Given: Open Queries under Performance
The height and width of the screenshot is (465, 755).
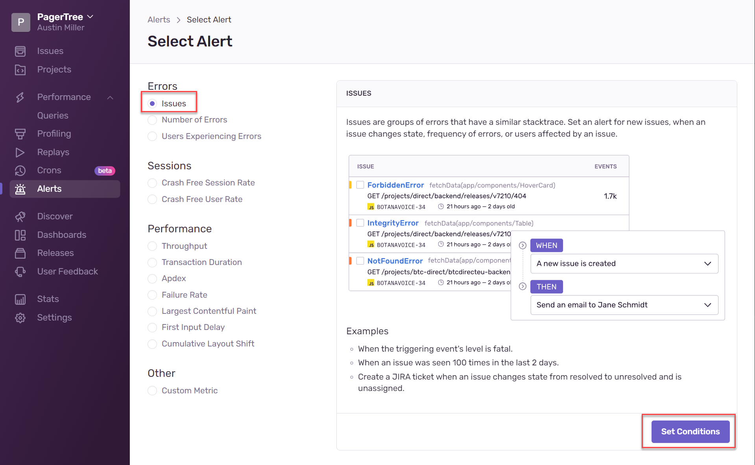Looking at the screenshot, I should point(52,115).
